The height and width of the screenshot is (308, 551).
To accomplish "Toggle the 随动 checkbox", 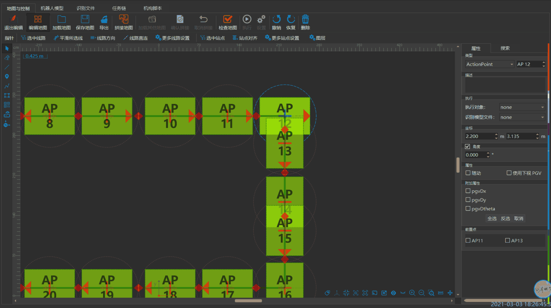I will 468,173.
